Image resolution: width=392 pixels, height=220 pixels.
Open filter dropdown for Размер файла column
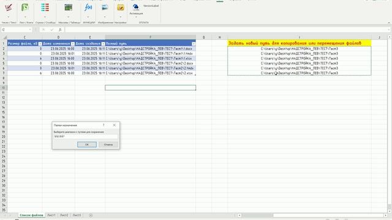[40, 43]
